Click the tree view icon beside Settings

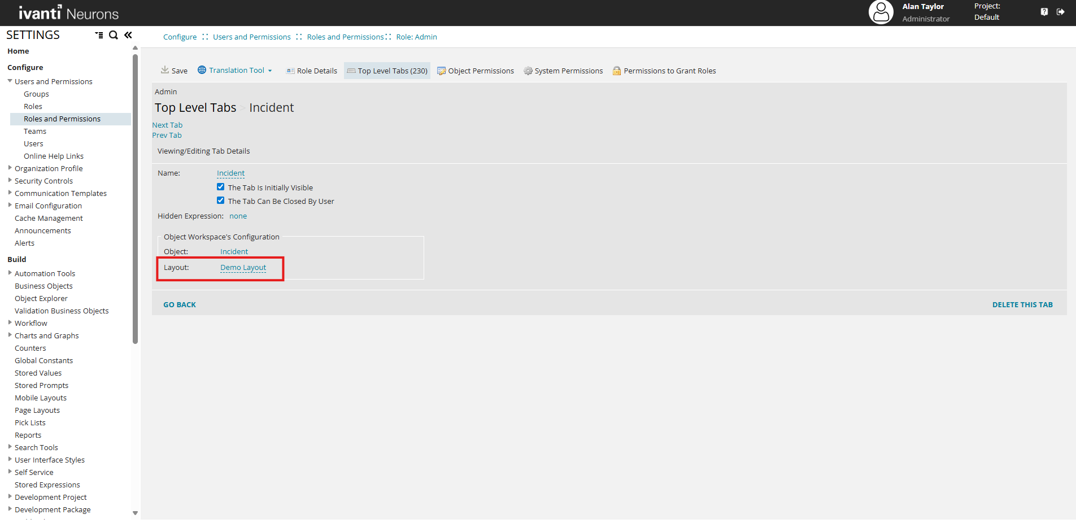99,35
